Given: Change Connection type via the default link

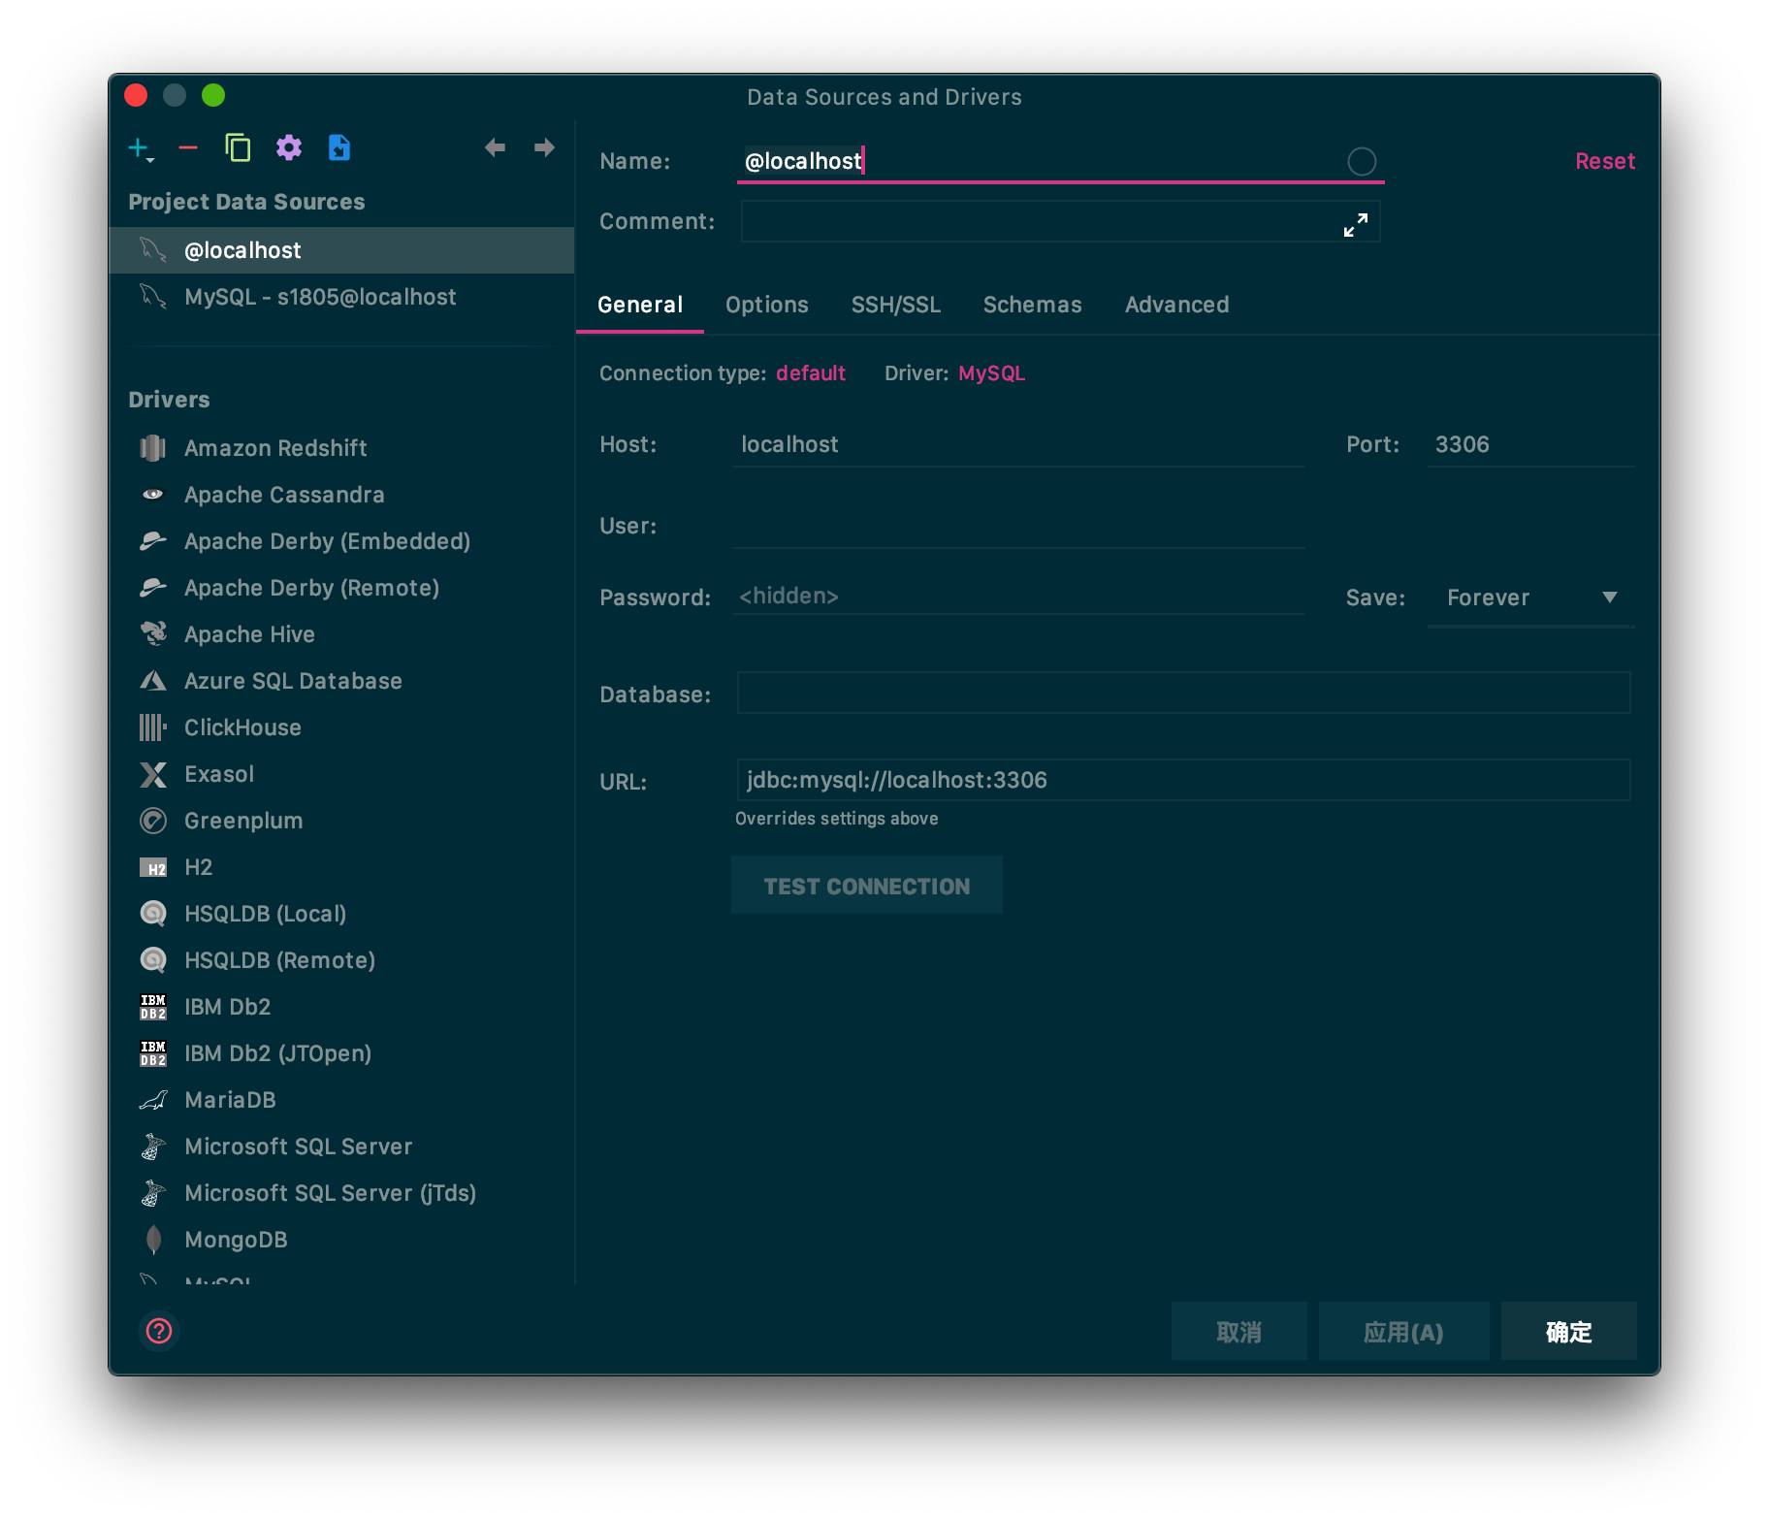Looking at the screenshot, I should (811, 373).
